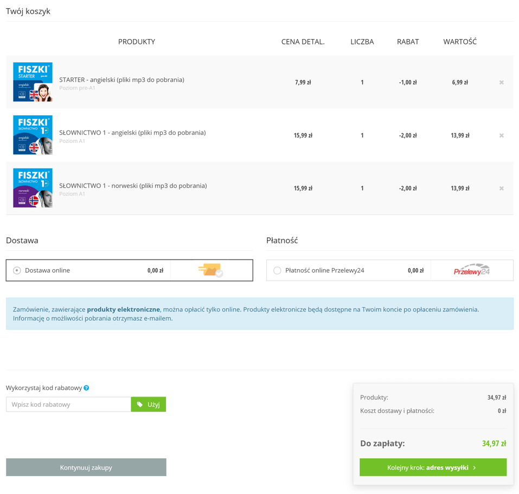Remove SŁOWNICTWO 1 norweski from cart
This screenshot has height=494, width=519.
(501, 188)
